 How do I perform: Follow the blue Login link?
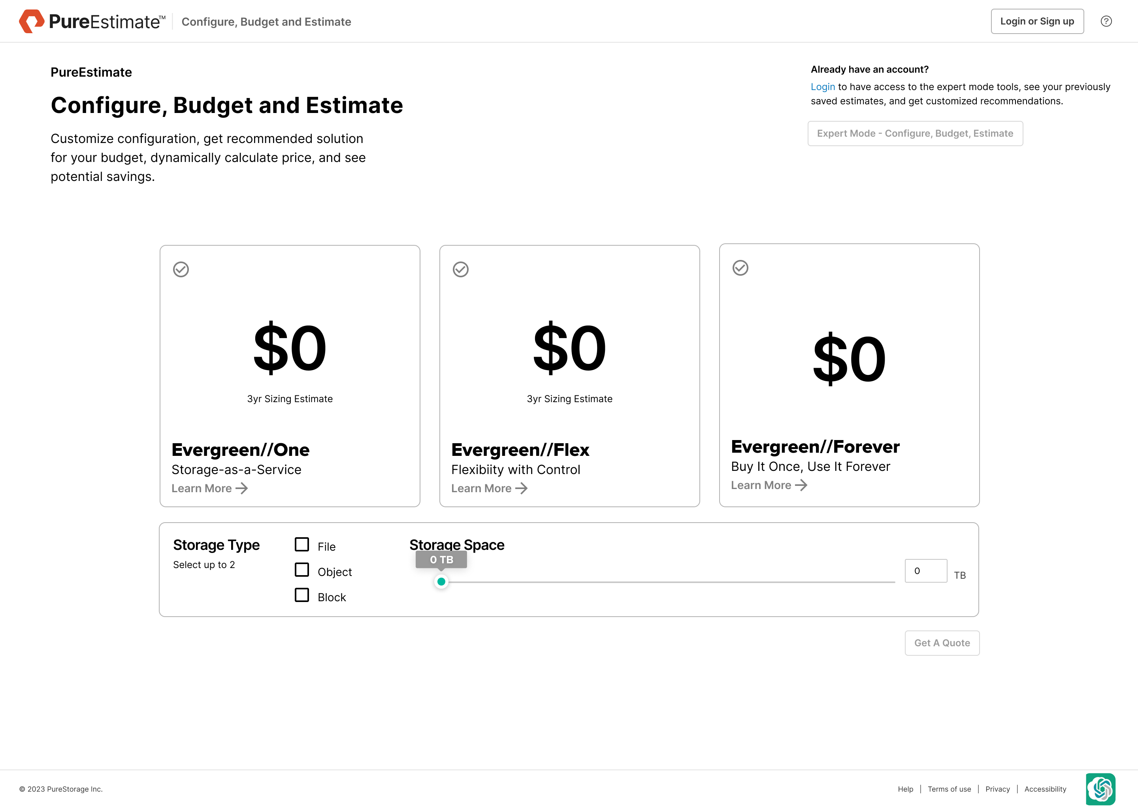pos(823,87)
